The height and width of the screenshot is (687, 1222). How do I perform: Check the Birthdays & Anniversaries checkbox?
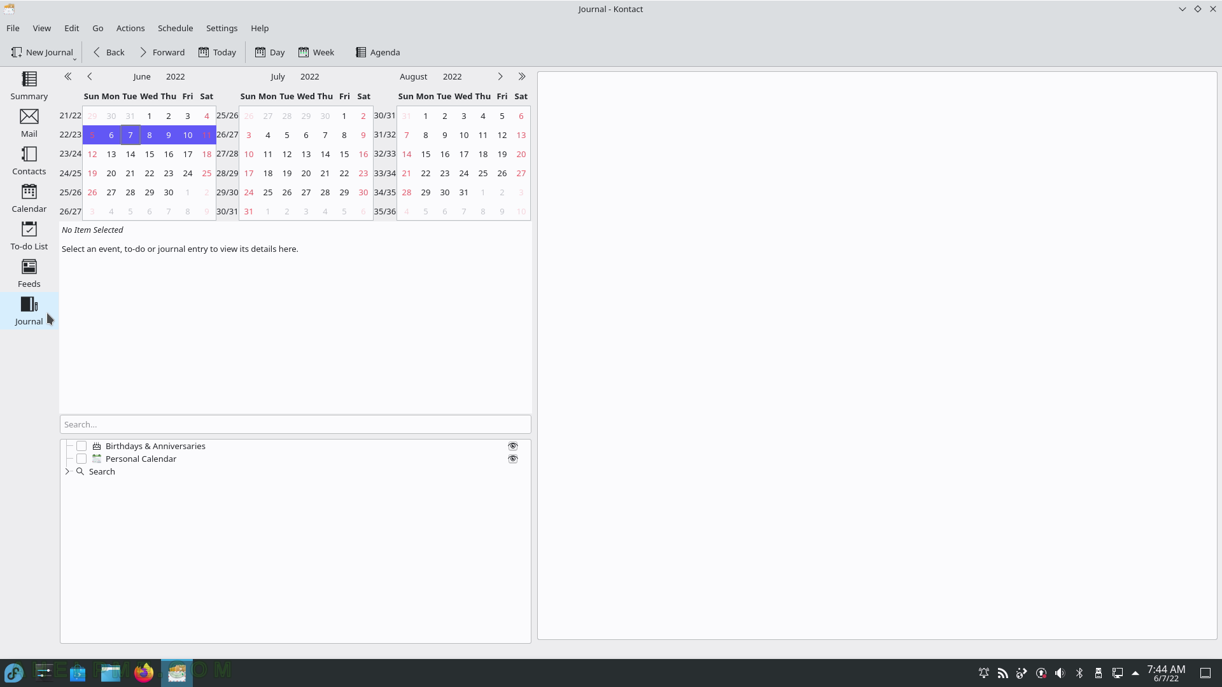pos(81,446)
